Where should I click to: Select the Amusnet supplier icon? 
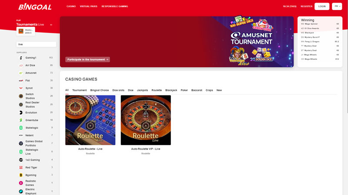21,73
